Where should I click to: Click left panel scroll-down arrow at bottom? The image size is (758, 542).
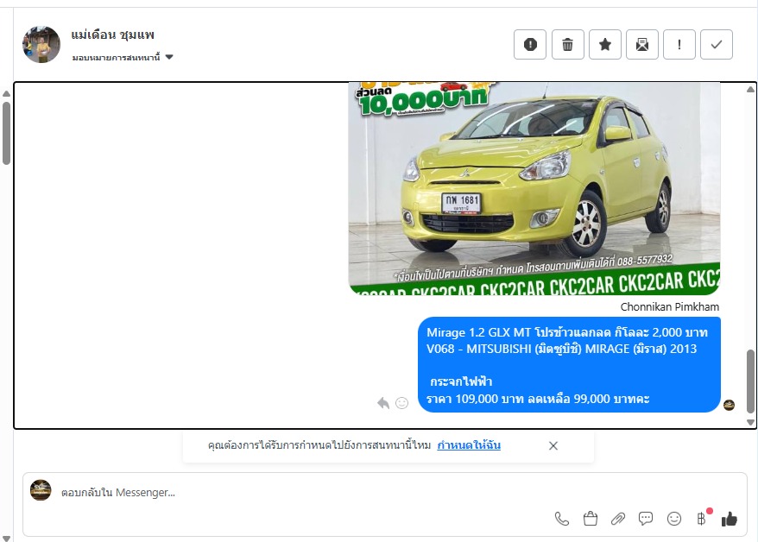tap(6, 538)
